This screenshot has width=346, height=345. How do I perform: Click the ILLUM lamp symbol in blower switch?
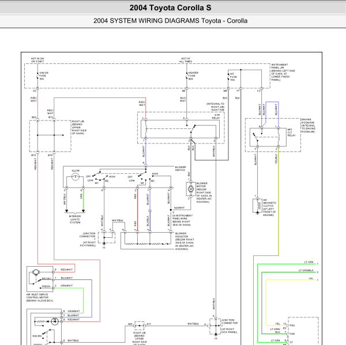(x=75, y=177)
